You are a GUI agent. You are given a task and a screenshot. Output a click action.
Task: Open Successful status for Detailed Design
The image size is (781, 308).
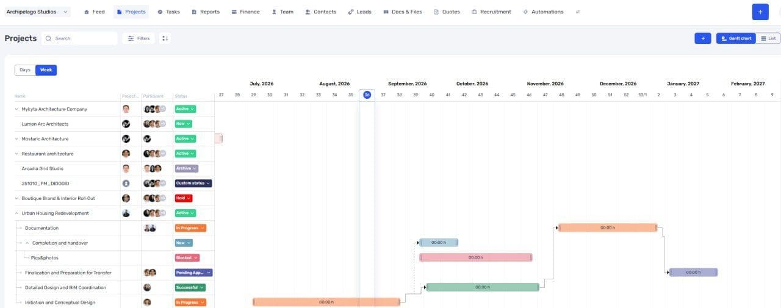pos(190,287)
